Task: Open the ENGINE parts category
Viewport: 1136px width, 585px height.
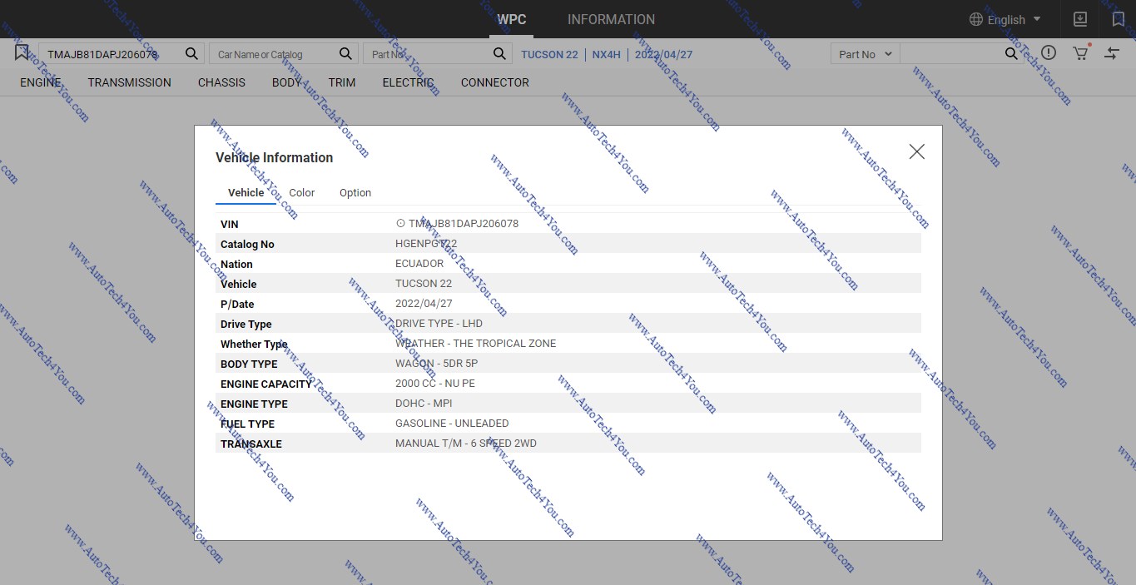Action: (x=40, y=82)
